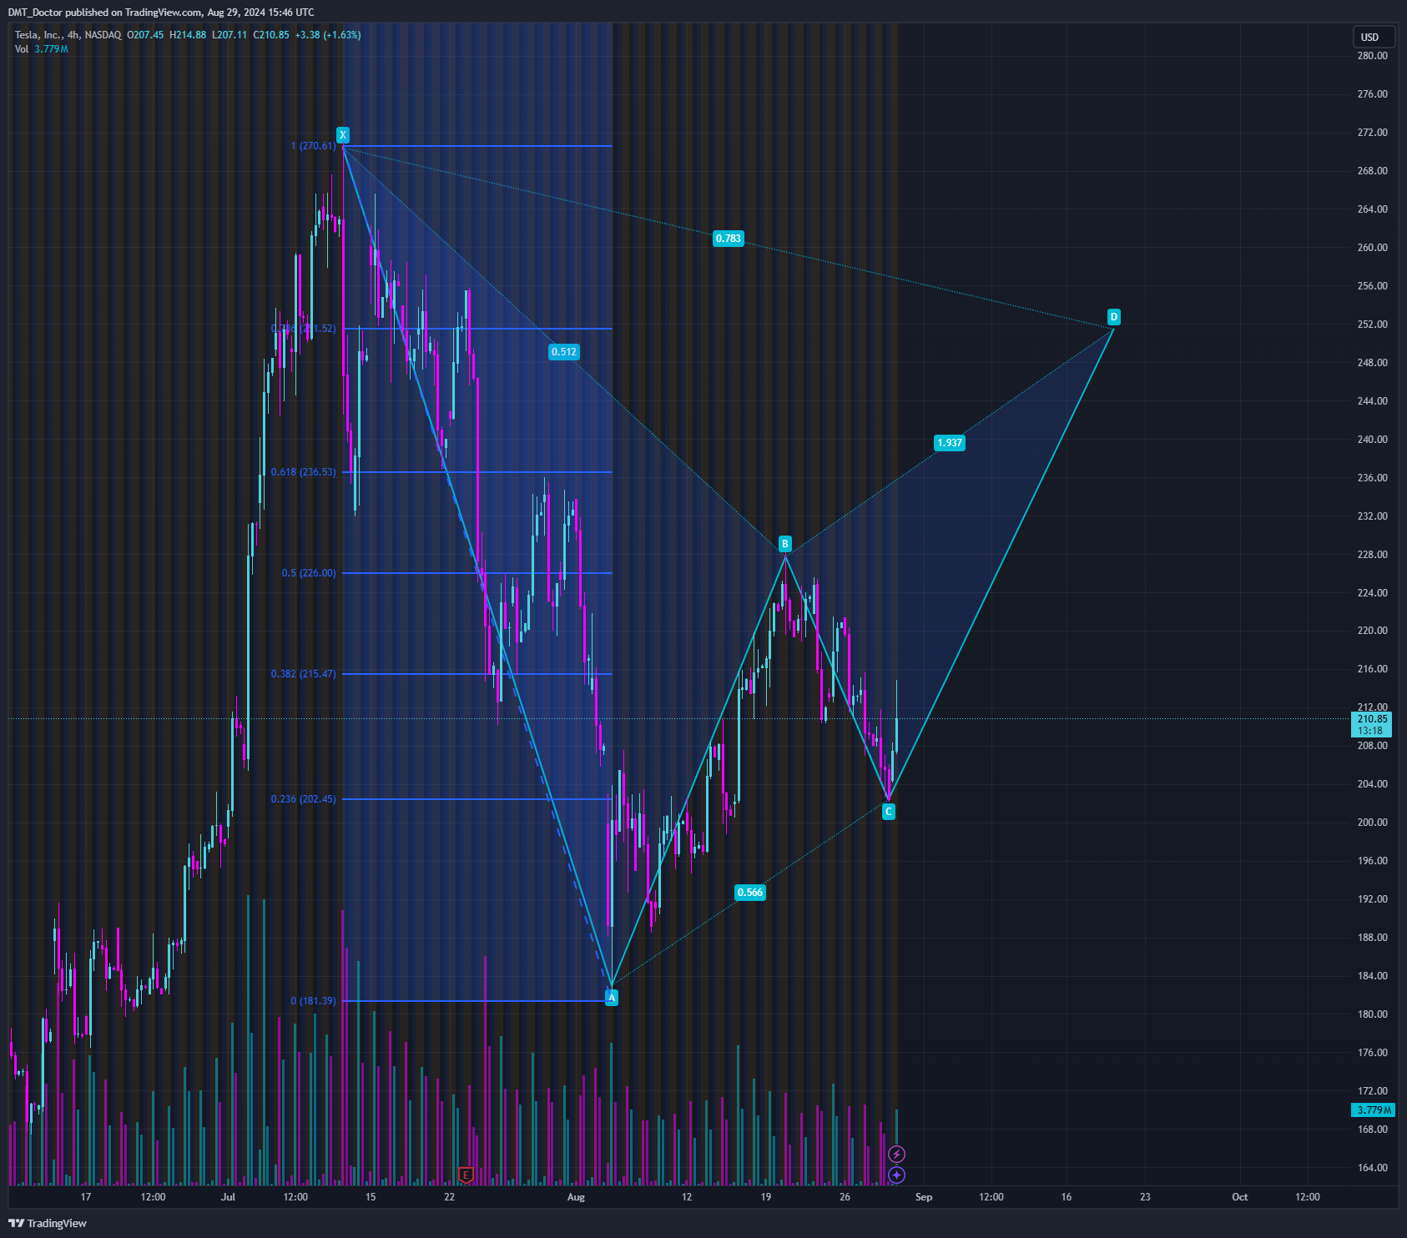Click the open price O207.45 value

[145, 35]
